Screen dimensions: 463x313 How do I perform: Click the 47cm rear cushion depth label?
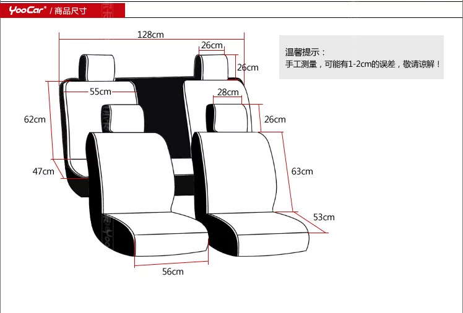[43, 171]
